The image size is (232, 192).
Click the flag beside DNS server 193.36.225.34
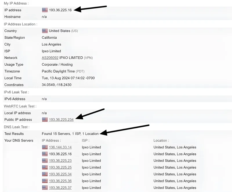[x=44, y=174]
